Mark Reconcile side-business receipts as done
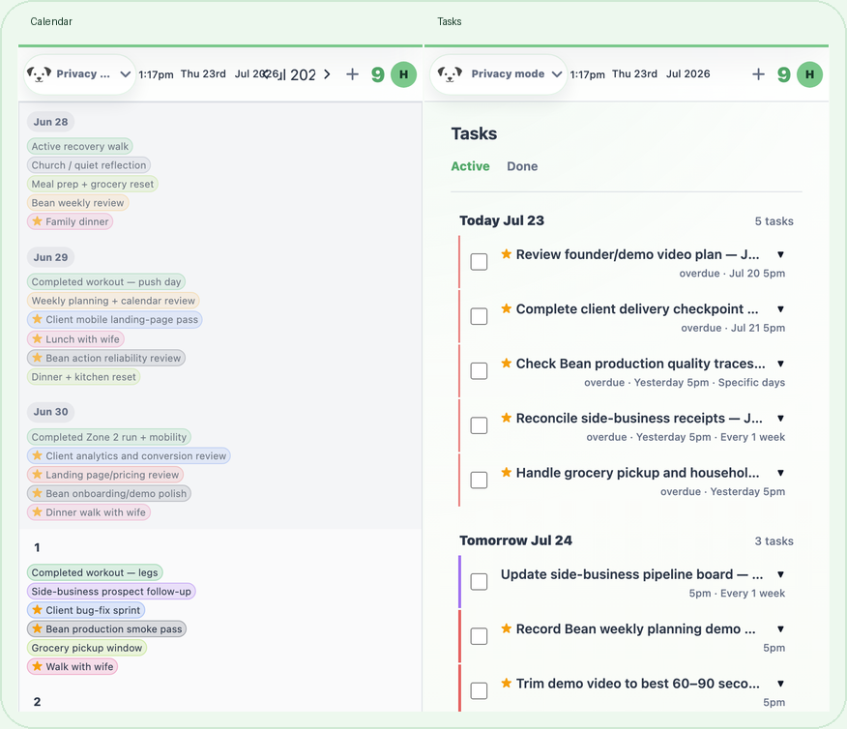This screenshot has width=847, height=729. click(x=480, y=425)
